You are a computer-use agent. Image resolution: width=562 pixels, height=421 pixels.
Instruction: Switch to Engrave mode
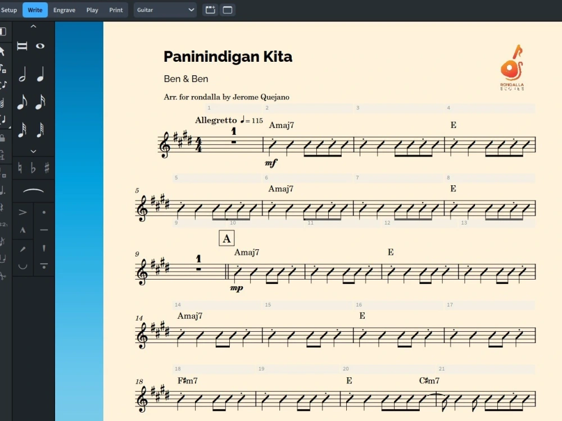[64, 10]
